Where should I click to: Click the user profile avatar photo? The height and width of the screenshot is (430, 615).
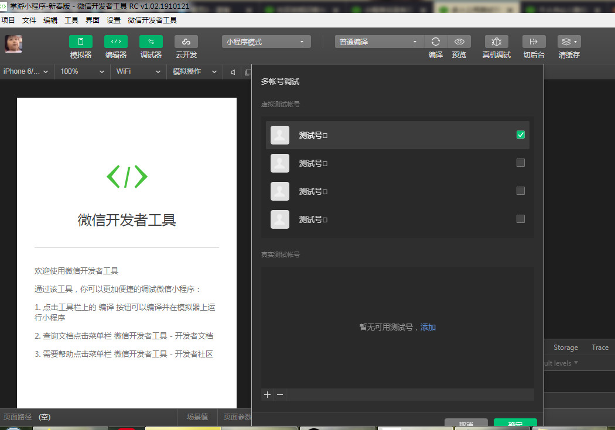pyautogui.click(x=13, y=44)
